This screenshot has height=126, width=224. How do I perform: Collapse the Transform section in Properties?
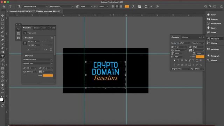pyautogui.click(x=23, y=38)
